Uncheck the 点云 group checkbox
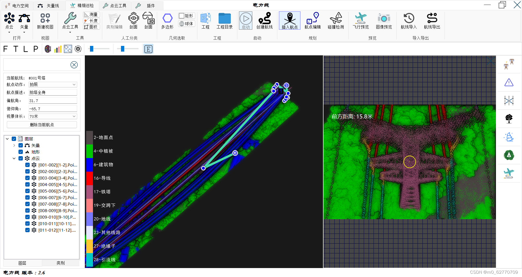522x277 pixels. pyautogui.click(x=21, y=158)
